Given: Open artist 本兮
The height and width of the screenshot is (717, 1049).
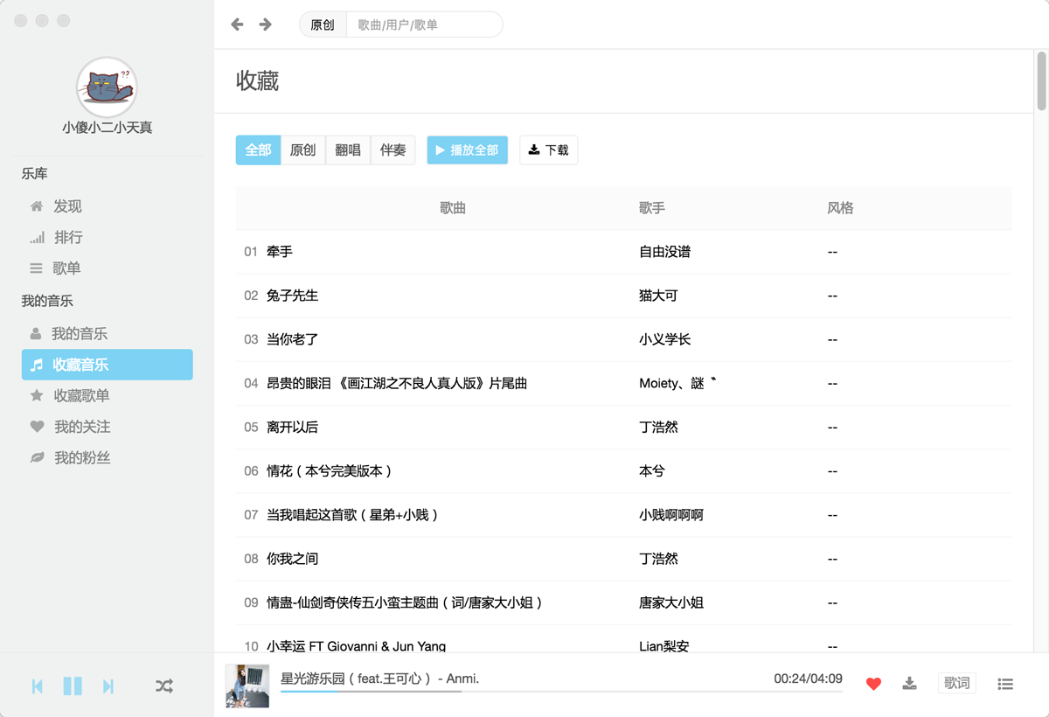Looking at the screenshot, I should (x=652, y=471).
